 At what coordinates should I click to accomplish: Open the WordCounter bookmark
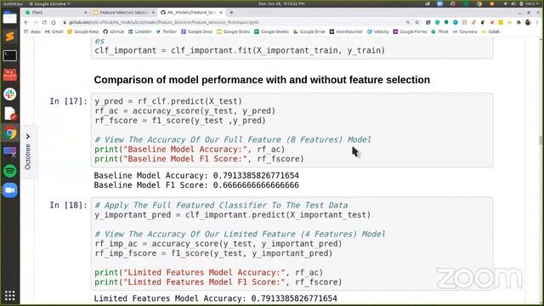pyautogui.click(x=346, y=31)
